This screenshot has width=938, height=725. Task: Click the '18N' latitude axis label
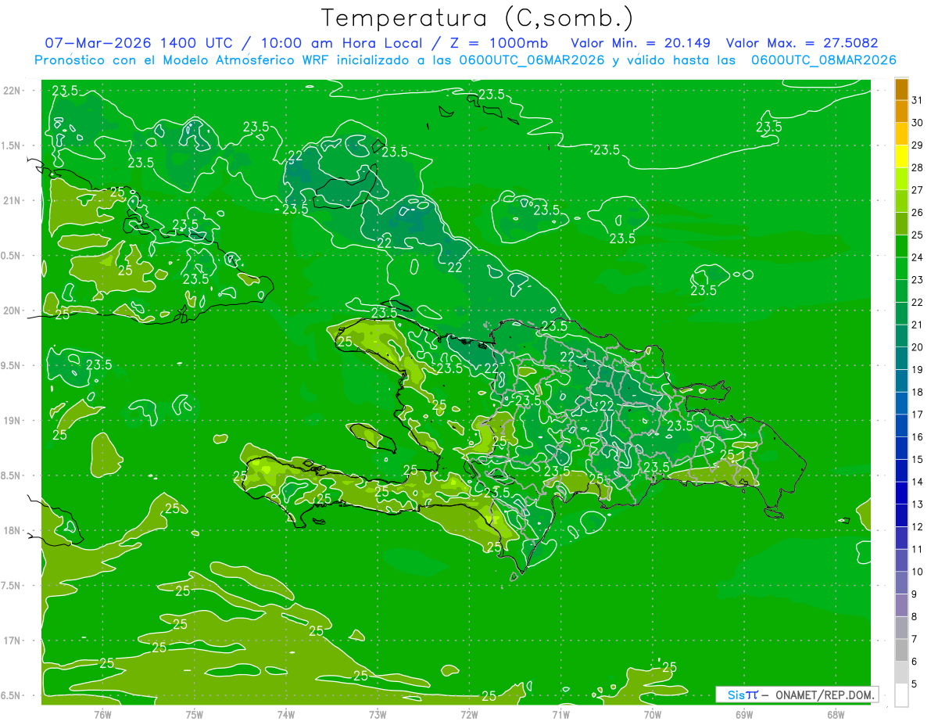click(11, 530)
